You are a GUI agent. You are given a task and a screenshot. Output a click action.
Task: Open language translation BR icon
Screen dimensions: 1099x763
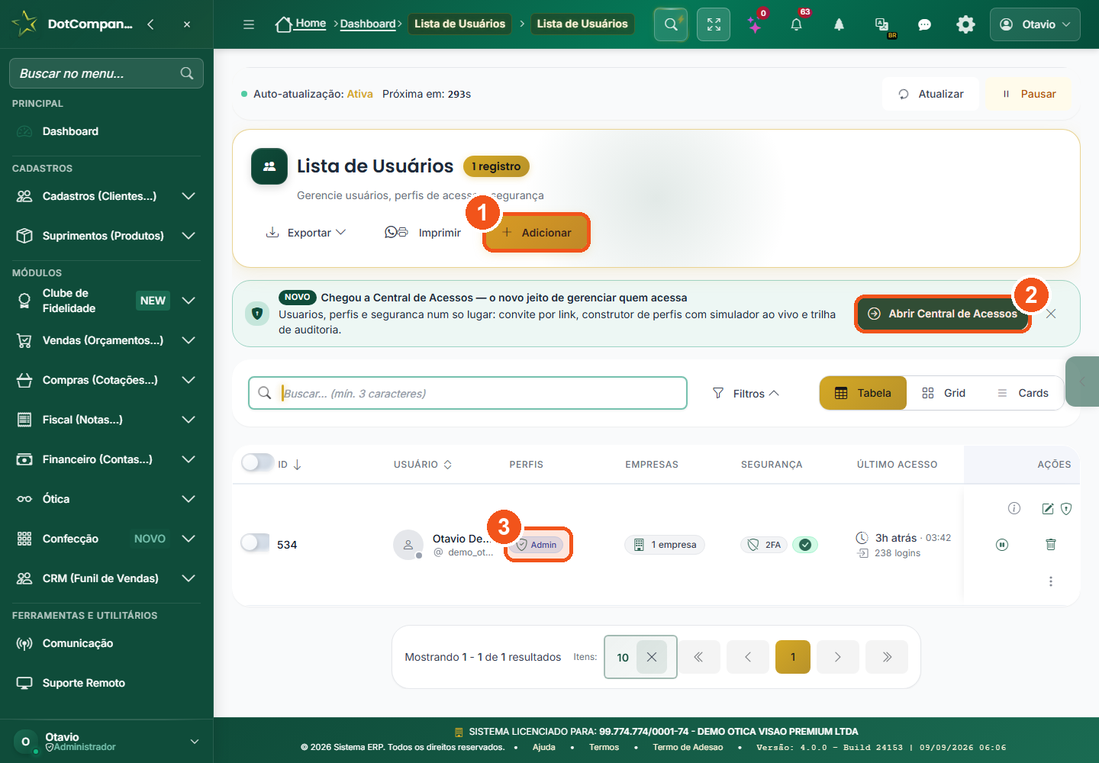(x=882, y=25)
